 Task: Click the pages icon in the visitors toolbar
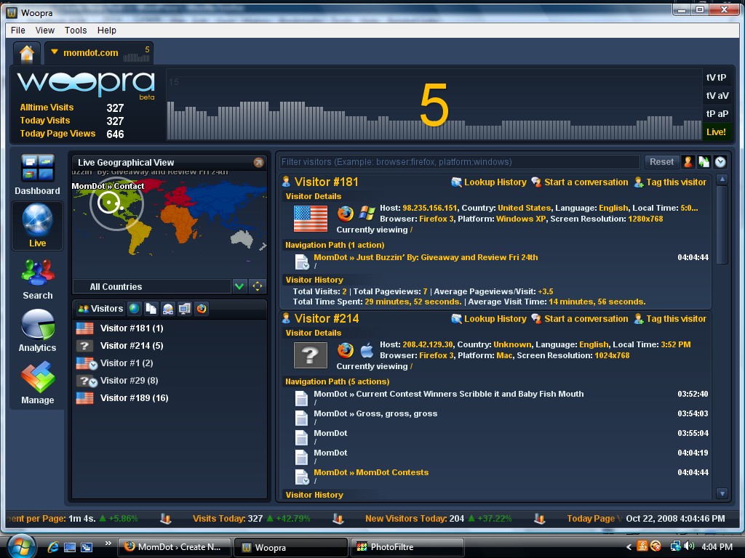[151, 308]
